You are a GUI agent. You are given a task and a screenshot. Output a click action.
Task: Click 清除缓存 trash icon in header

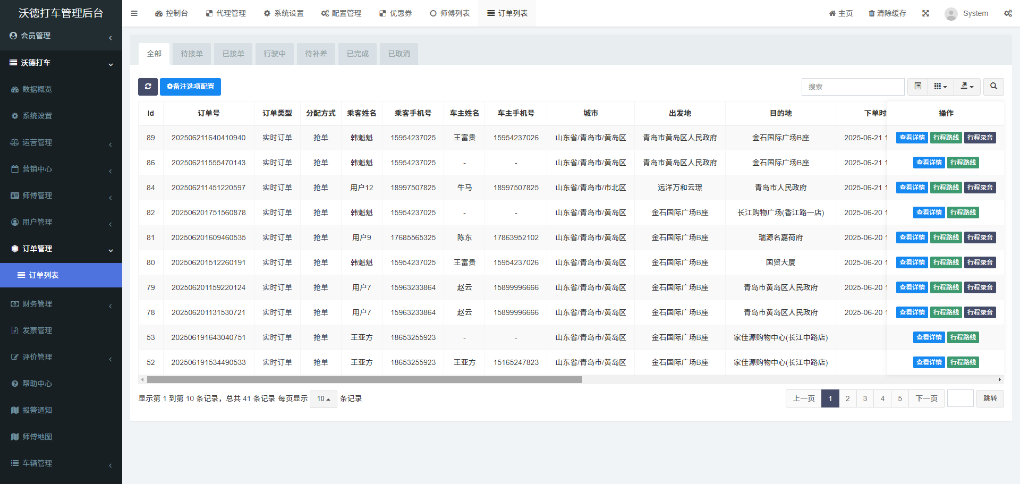[x=872, y=13]
